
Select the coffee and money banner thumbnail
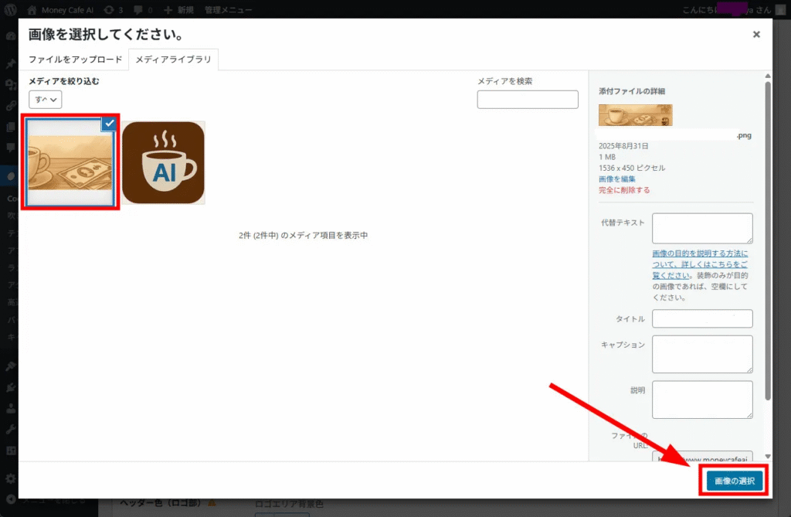[70, 162]
